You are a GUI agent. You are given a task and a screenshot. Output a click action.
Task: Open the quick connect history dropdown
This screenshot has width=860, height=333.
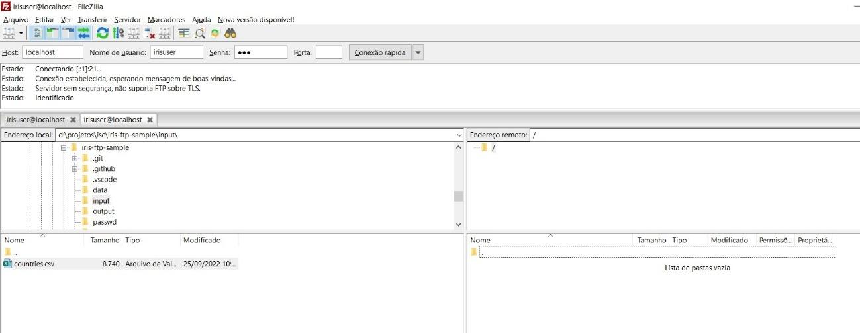(x=418, y=52)
